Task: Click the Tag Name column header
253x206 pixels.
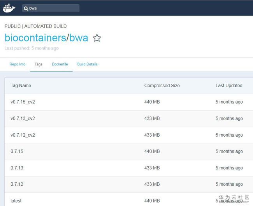Action: (21, 86)
